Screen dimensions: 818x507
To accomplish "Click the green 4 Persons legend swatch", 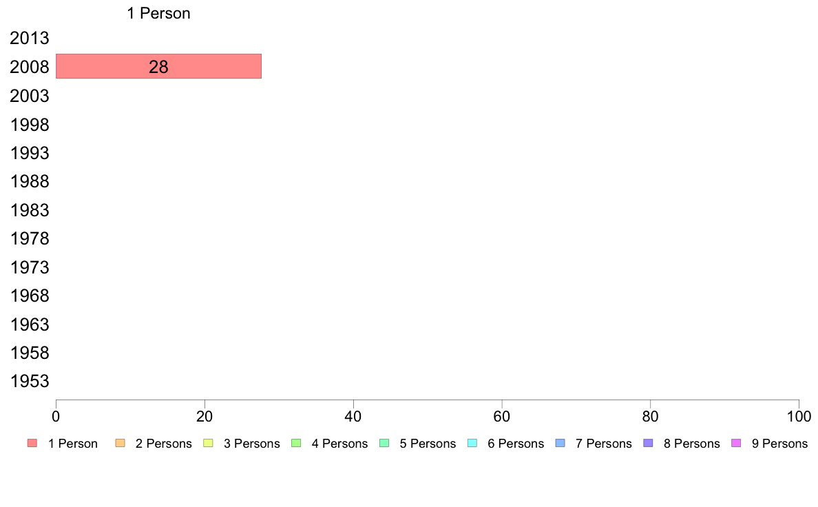I will coord(296,444).
